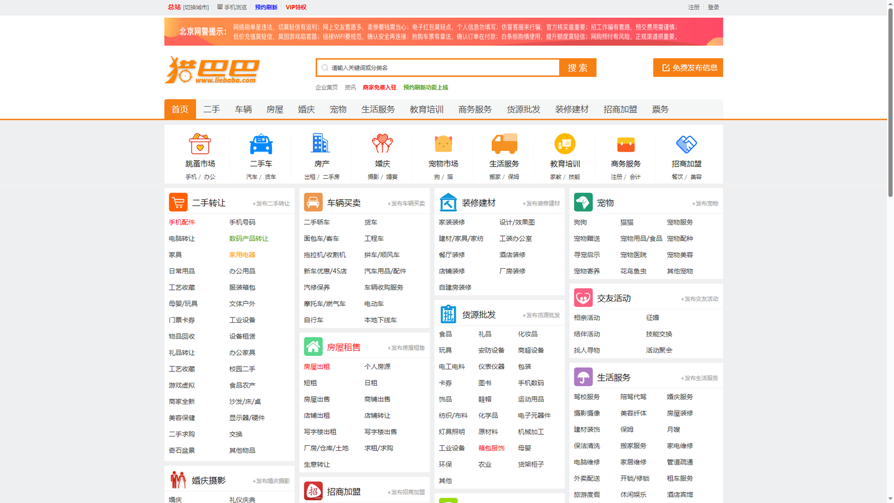
Task: Click +发布宠物 link
Action: tap(705, 204)
